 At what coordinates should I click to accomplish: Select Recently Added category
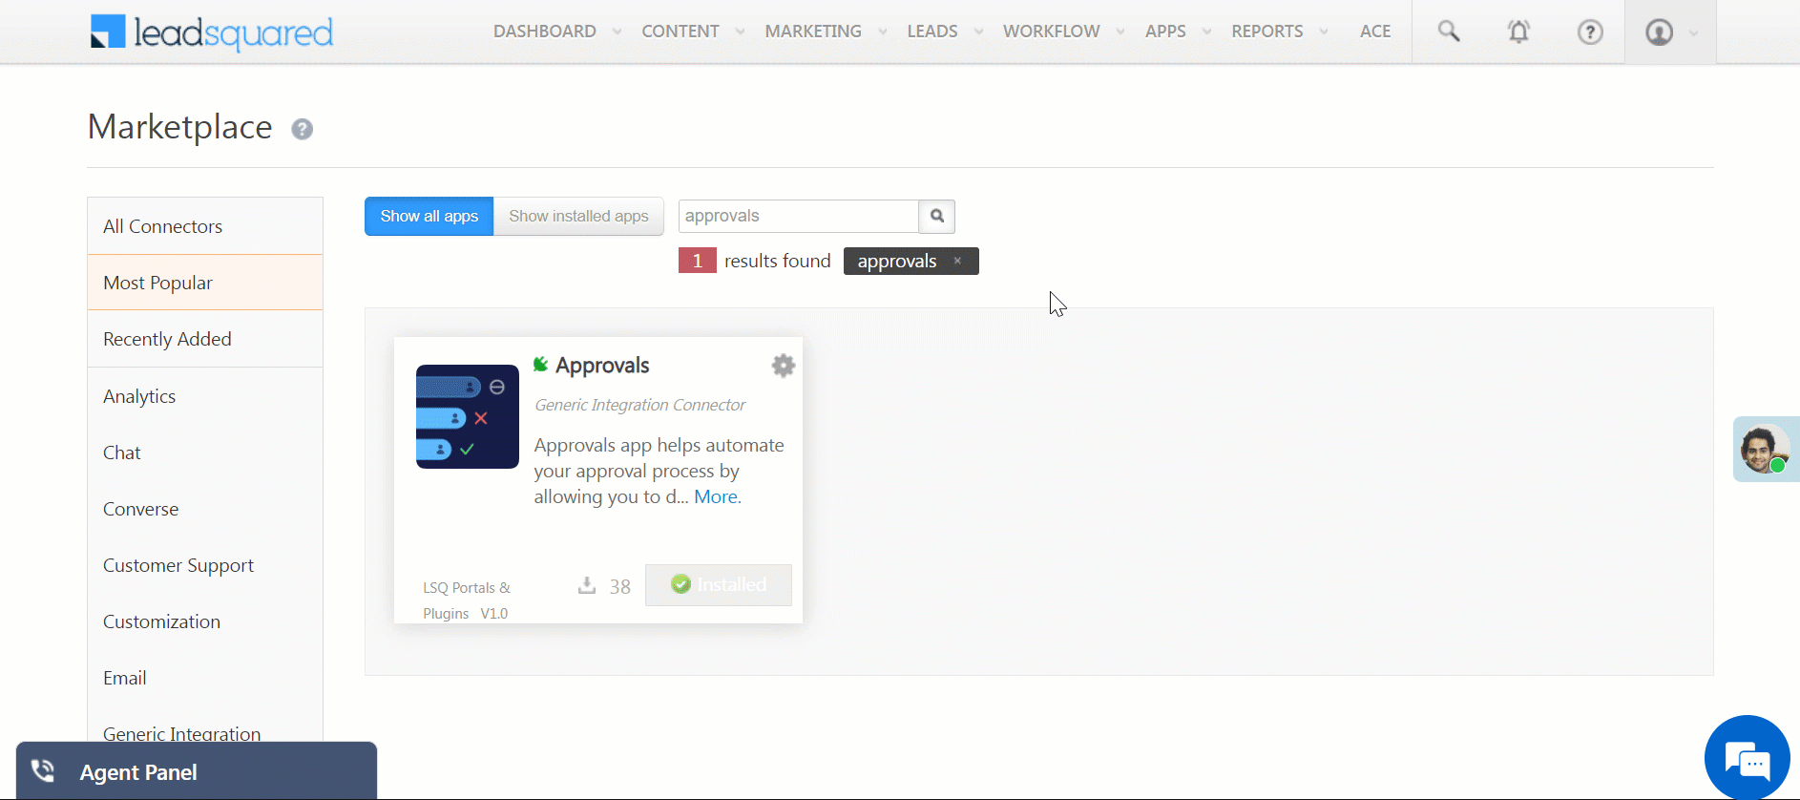coord(205,339)
